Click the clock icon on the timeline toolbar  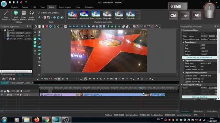pos(86,79)
